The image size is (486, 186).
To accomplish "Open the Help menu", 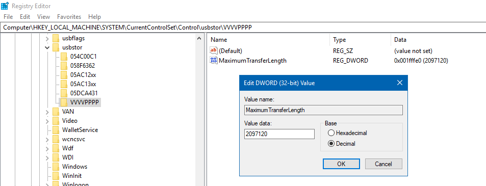I will [94, 17].
